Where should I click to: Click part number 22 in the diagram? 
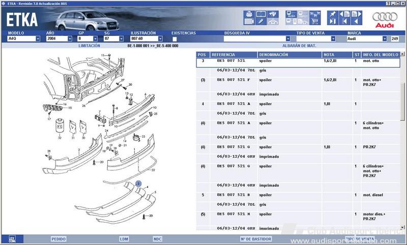pos(153,170)
